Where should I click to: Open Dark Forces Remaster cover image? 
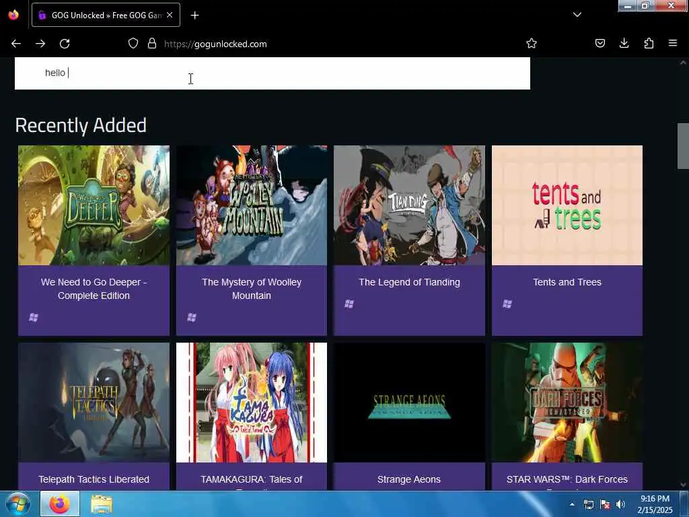[567, 403]
